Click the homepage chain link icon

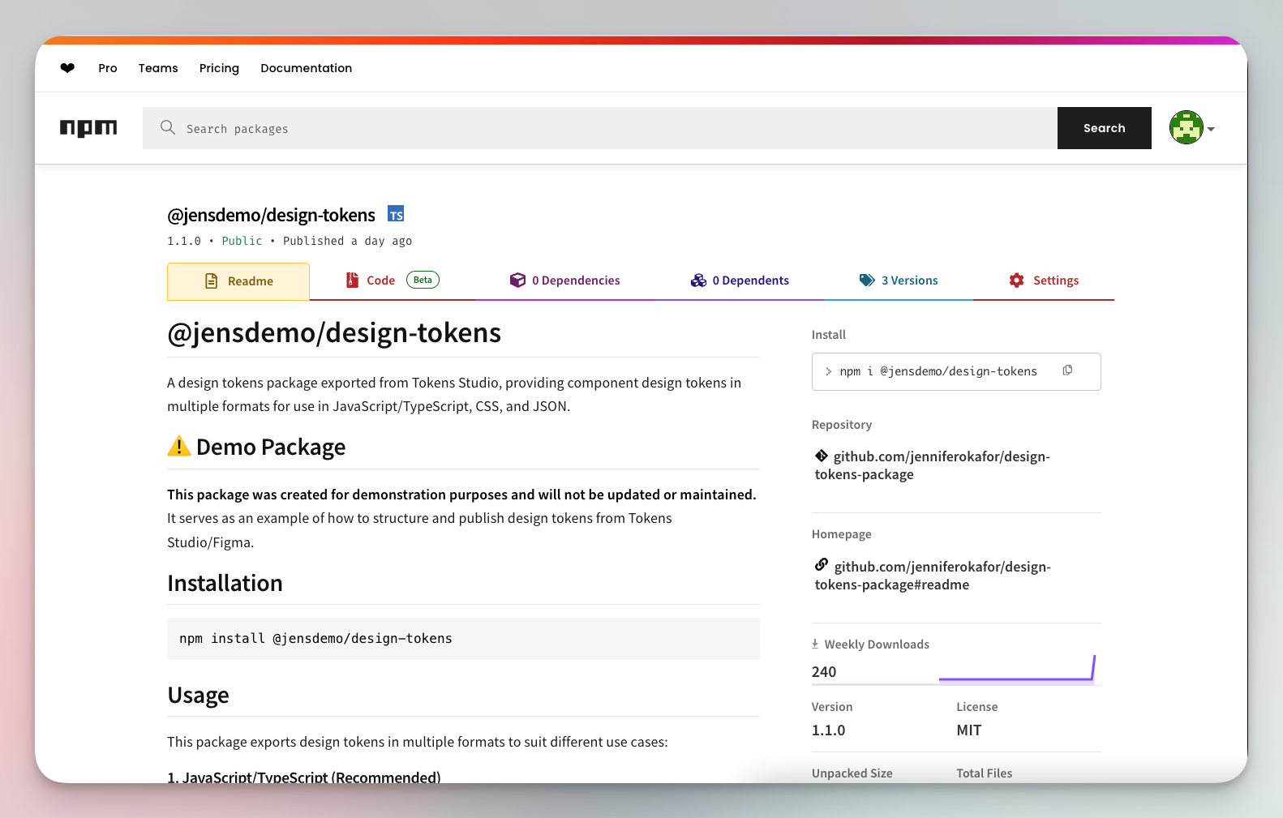(822, 565)
